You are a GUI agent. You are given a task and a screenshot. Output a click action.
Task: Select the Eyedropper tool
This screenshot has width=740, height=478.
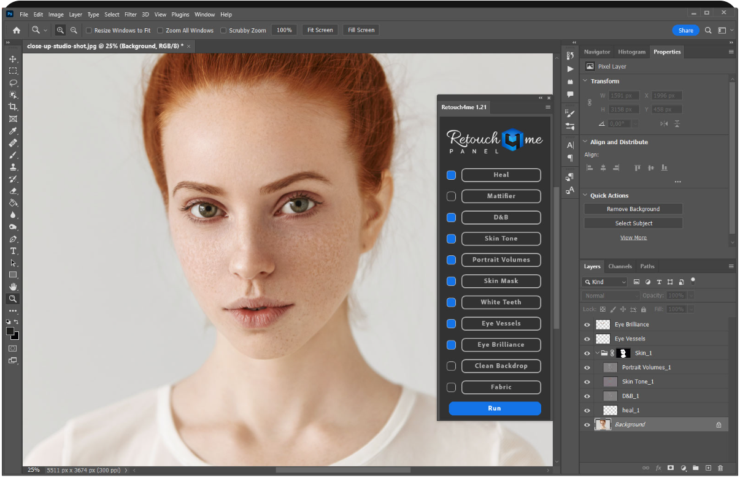13,131
